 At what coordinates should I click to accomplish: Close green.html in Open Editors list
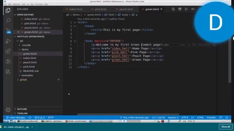18,32
